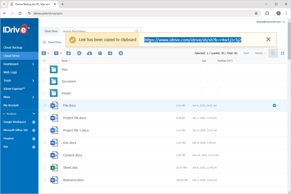Screen dimensions: 291x194
Task: Check the Sheet.xlsx checkbox
Action: point(45,167)
